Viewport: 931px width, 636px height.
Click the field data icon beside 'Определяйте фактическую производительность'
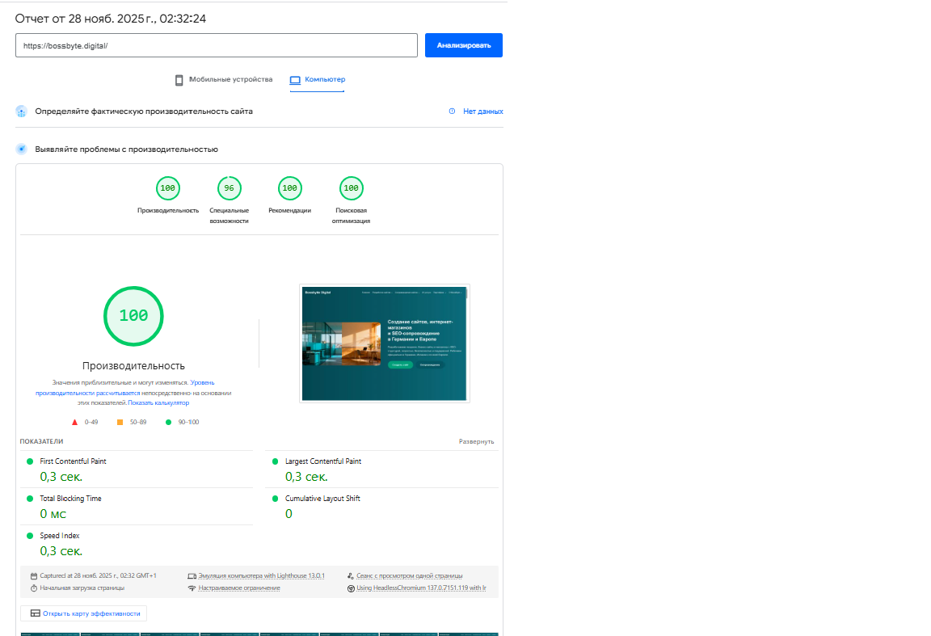(x=22, y=112)
